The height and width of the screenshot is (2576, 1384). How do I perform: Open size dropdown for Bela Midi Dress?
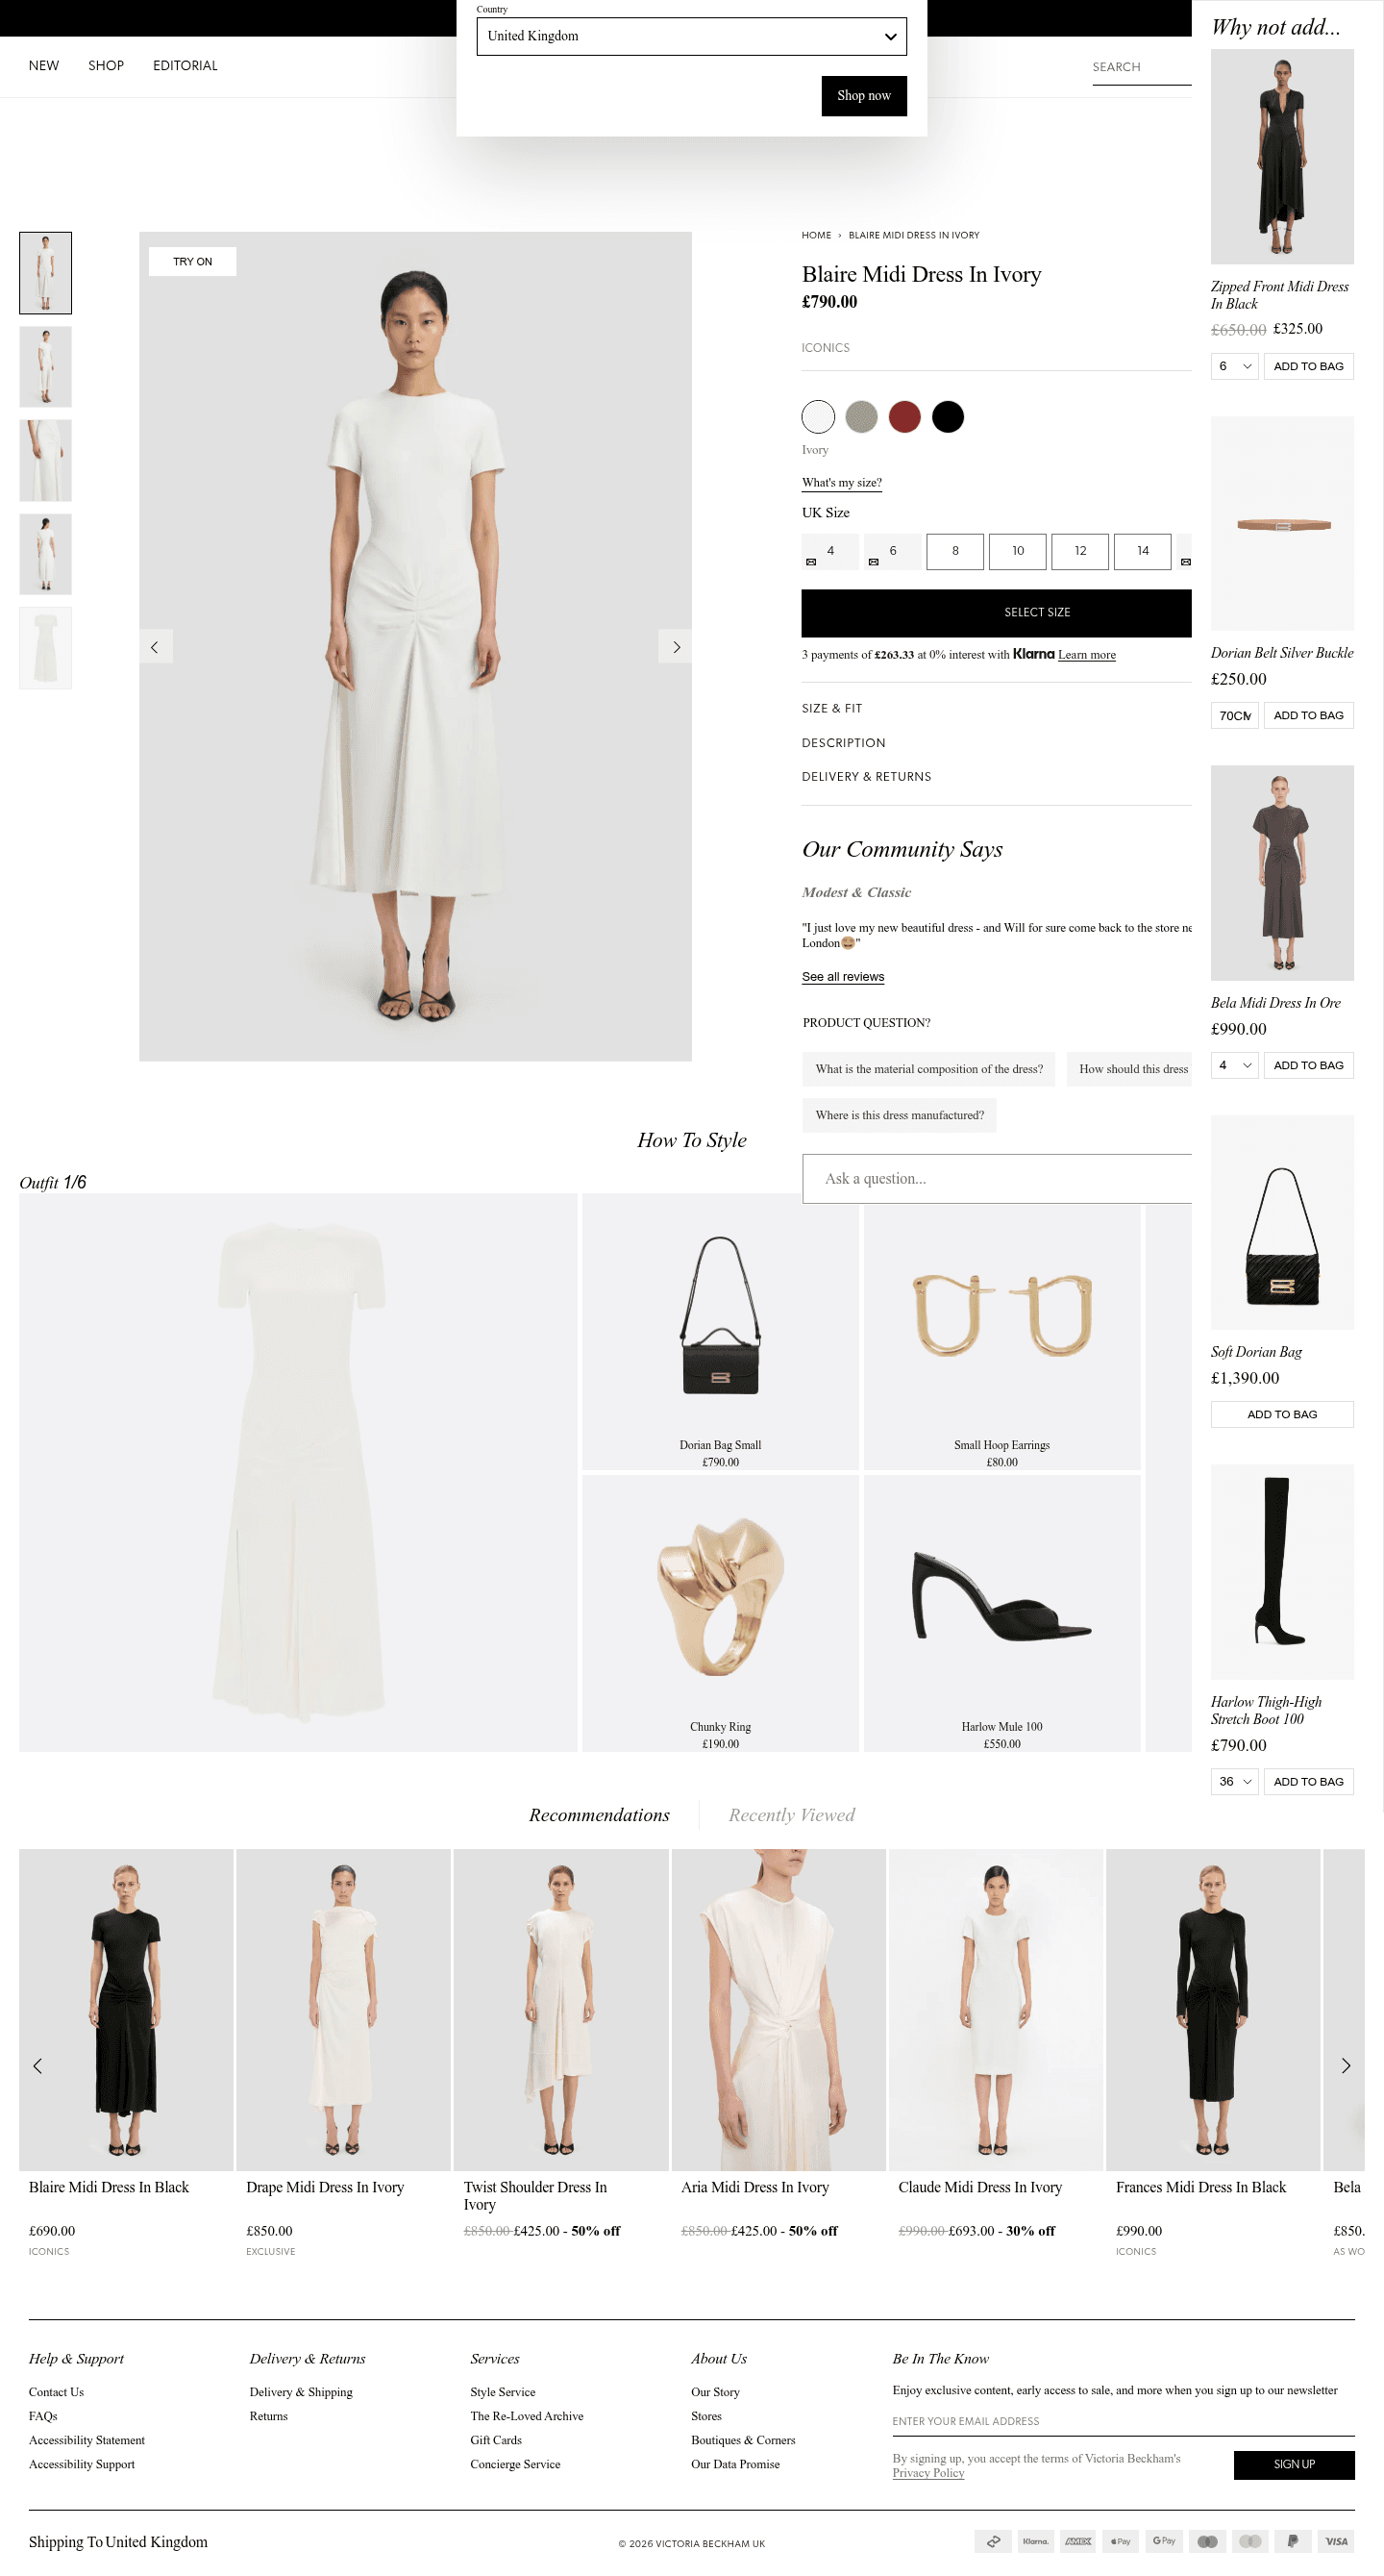[1234, 1065]
